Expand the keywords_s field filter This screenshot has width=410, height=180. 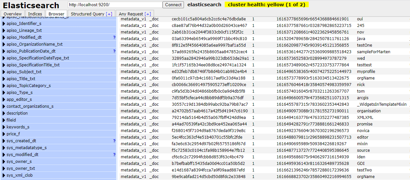click(x=59, y=127)
